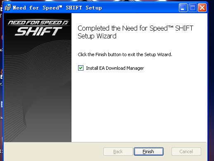Screen dimensions: 214x161
Task: Click the "Completed the Need for Speed SHIFT" heading
Action: [136, 32]
